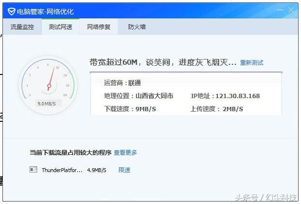301x204 pixels.
Task: Go to the 防火墙 tab
Action: point(136,27)
